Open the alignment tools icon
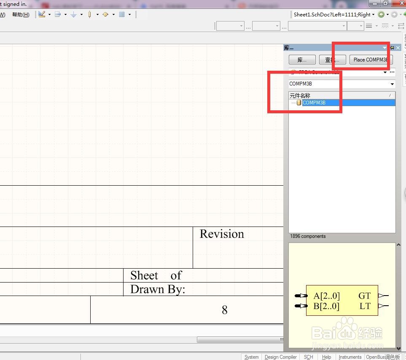Screen dimensions: 406x360 click(58, 14)
